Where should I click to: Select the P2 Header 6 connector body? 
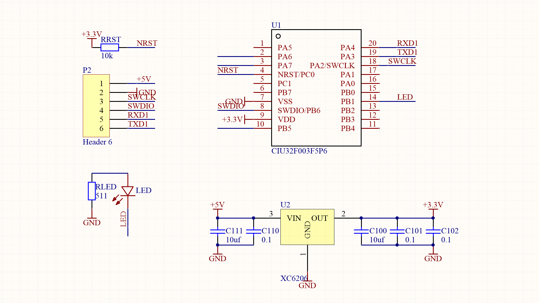click(x=96, y=106)
